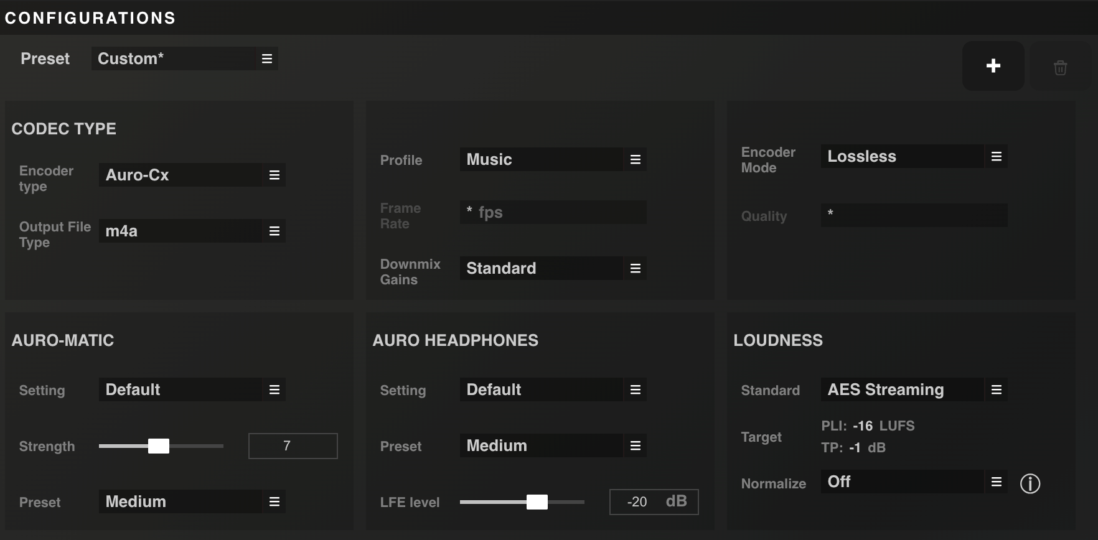Click the Quality value field

coord(914,215)
